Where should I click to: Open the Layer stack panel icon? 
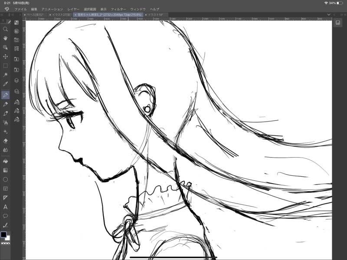[x=16, y=80]
